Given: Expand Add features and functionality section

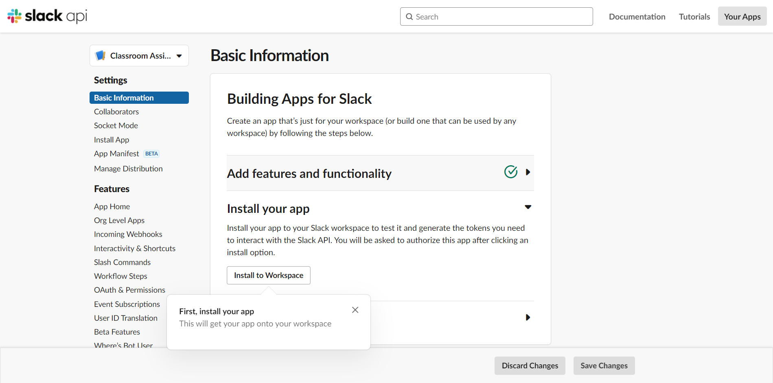Looking at the screenshot, I should pyautogui.click(x=528, y=172).
